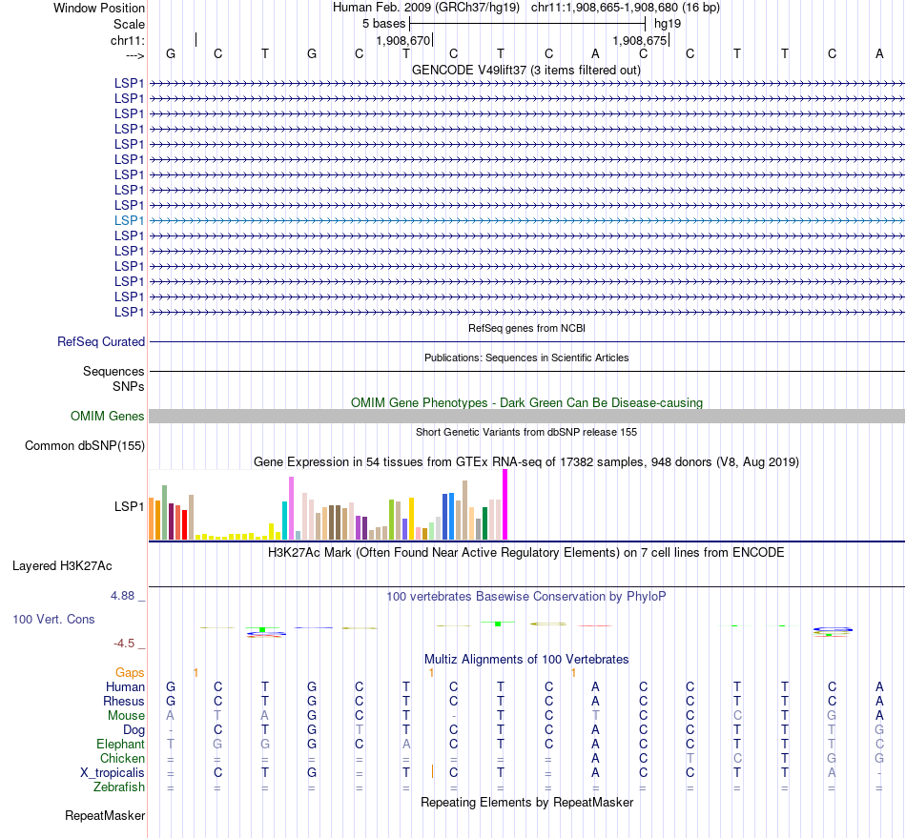The height and width of the screenshot is (838, 906).
Task: Open the Common dbSNP(155) track label
Action: coord(85,446)
